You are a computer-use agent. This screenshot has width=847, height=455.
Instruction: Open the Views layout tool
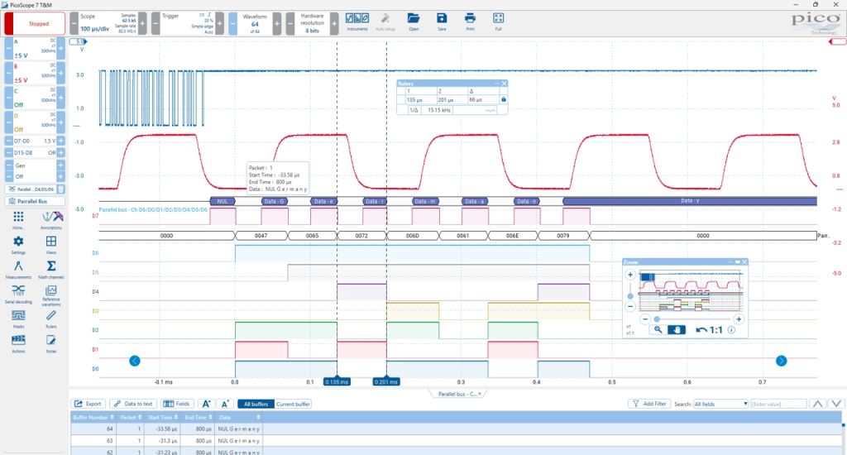[x=50, y=244]
